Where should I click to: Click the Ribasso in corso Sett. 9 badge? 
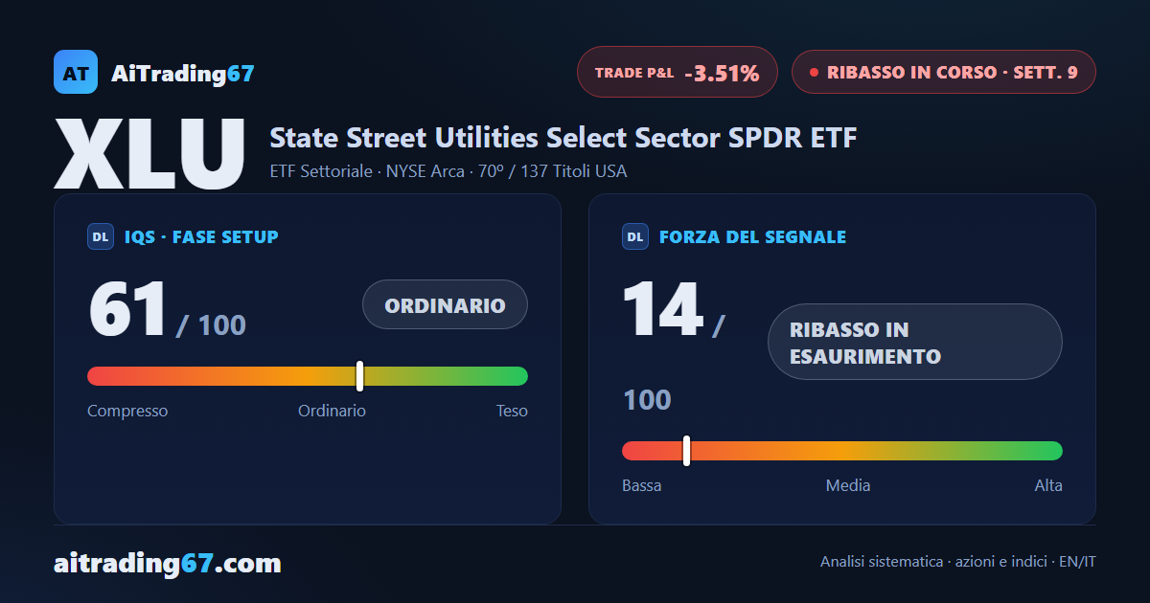[x=943, y=72]
